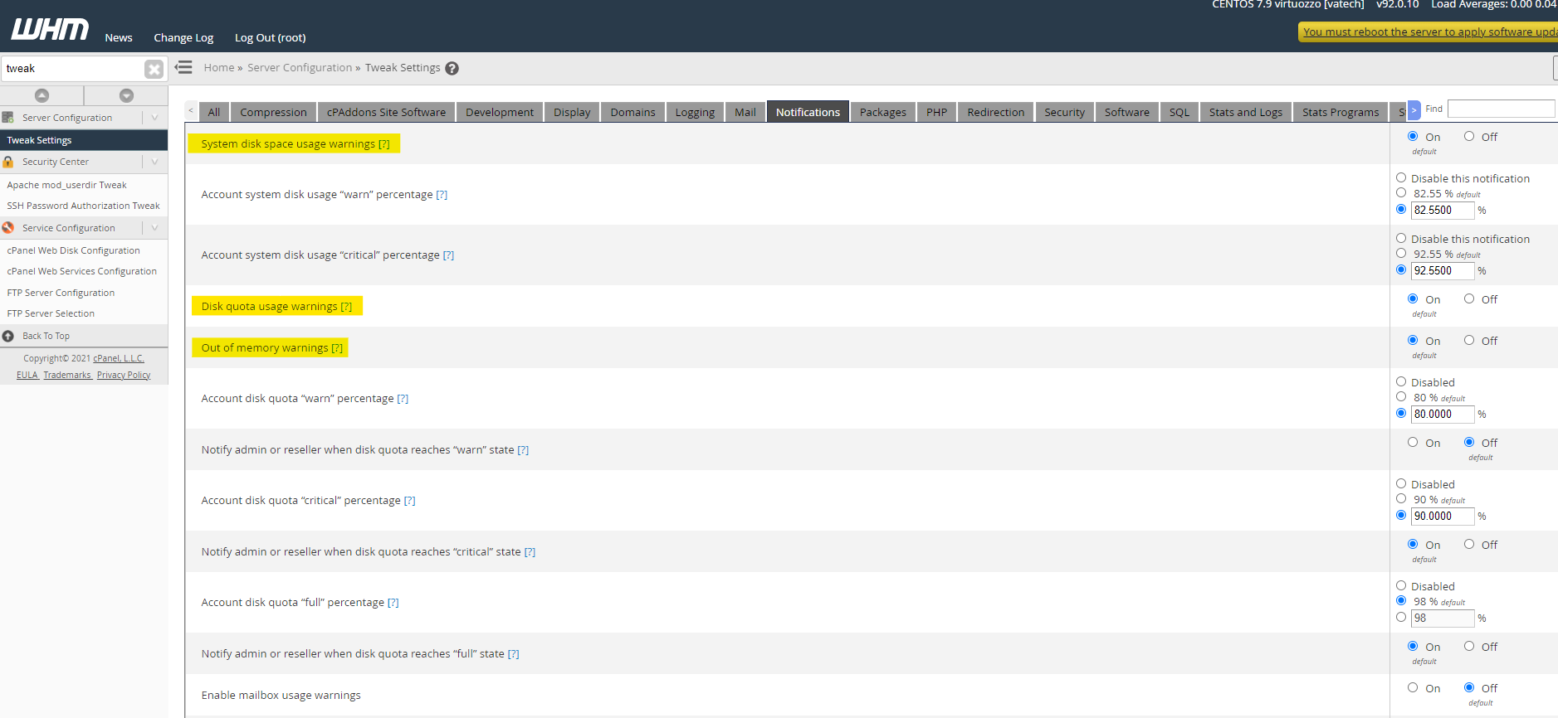Click the reboot server notice link
Image resolution: width=1558 pixels, height=718 pixels.
pyautogui.click(x=1429, y=32)
